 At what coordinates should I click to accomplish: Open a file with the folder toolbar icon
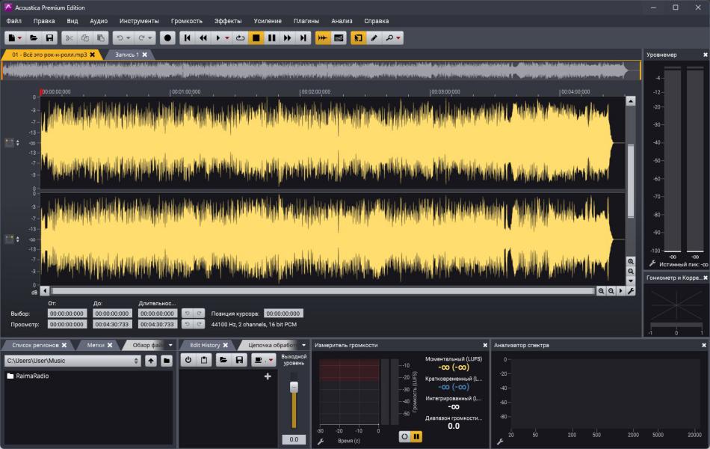point(34,38)
